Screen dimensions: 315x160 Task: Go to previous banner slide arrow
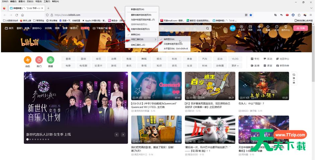point(117,135)
